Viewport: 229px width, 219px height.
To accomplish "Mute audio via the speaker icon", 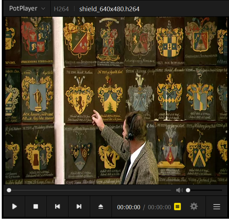I will (179, 190).
